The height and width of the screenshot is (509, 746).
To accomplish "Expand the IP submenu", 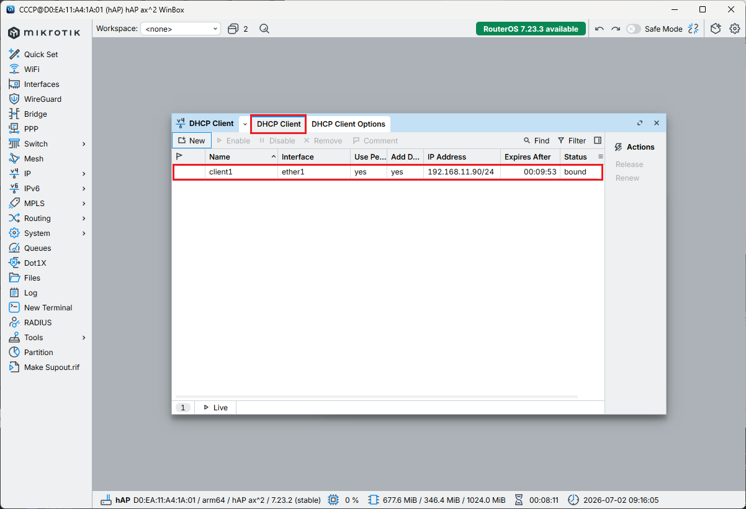I will coord(84,173).
